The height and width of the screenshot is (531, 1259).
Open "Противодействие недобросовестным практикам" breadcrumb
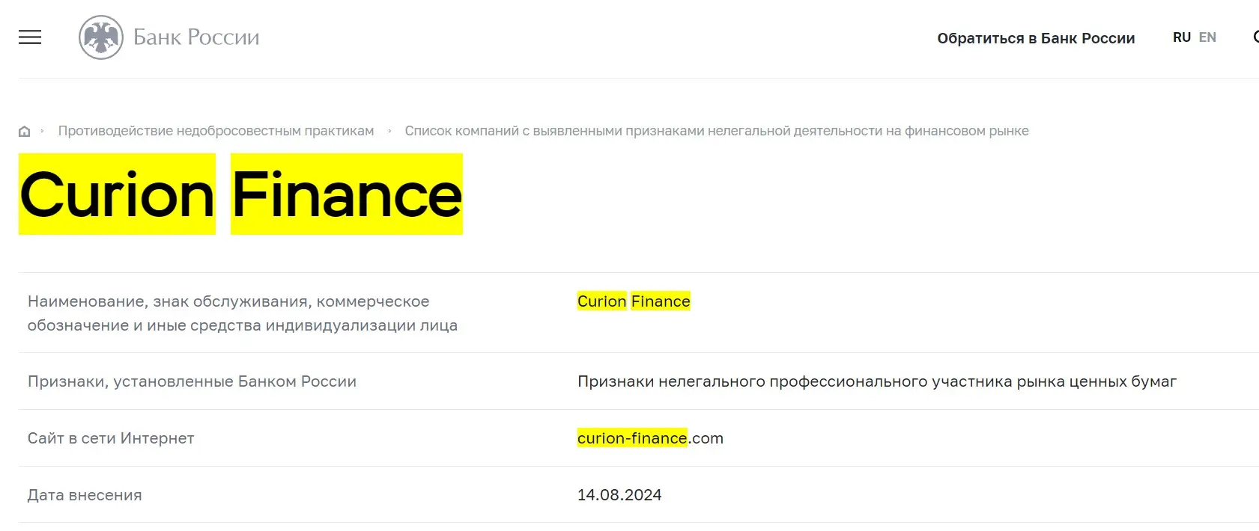[216, 130]
